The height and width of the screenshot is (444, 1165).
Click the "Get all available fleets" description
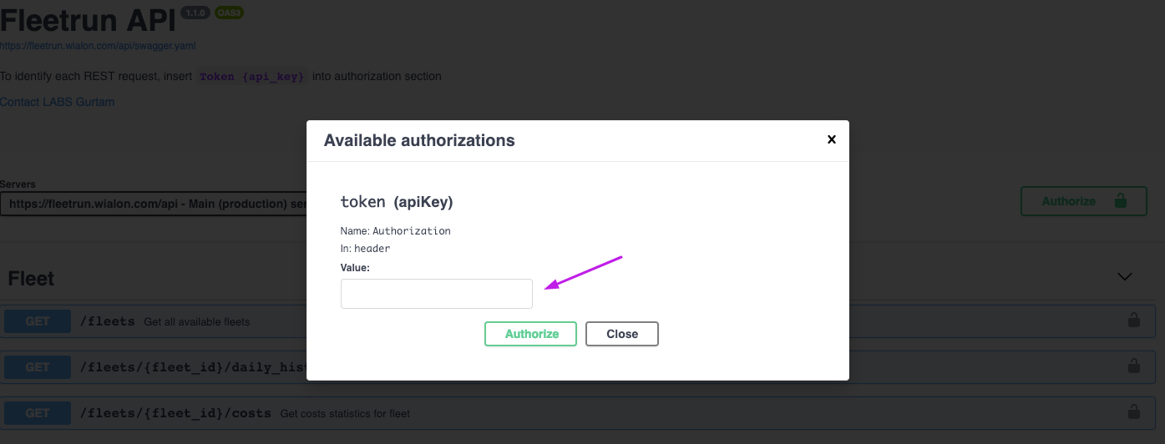point(196,322)
